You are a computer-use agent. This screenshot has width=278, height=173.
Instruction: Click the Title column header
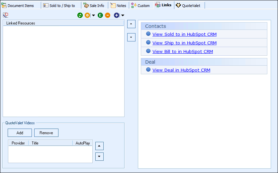tap(50, 143)
